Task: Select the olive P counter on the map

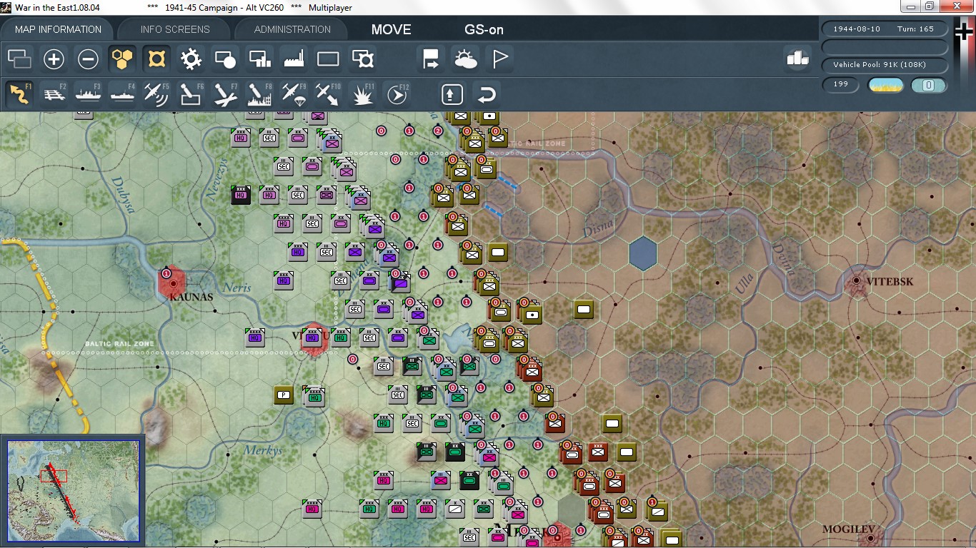Action: (x=284, y=395)
